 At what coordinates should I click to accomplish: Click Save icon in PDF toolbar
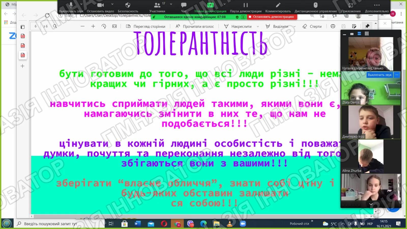[343, 26]
